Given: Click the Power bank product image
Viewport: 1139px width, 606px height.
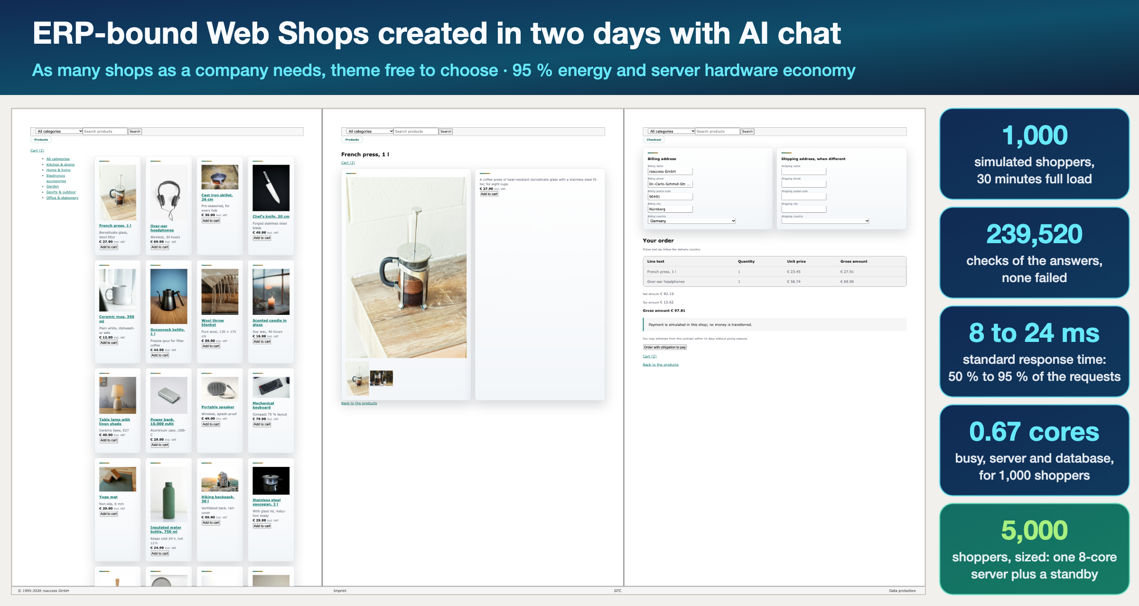Looking at the screenshot, I should tap(168, 395).
